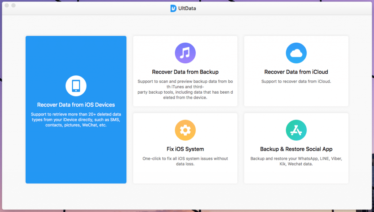Click the second gray window control button
Screen dimensions: 374x212
[14, 5]
